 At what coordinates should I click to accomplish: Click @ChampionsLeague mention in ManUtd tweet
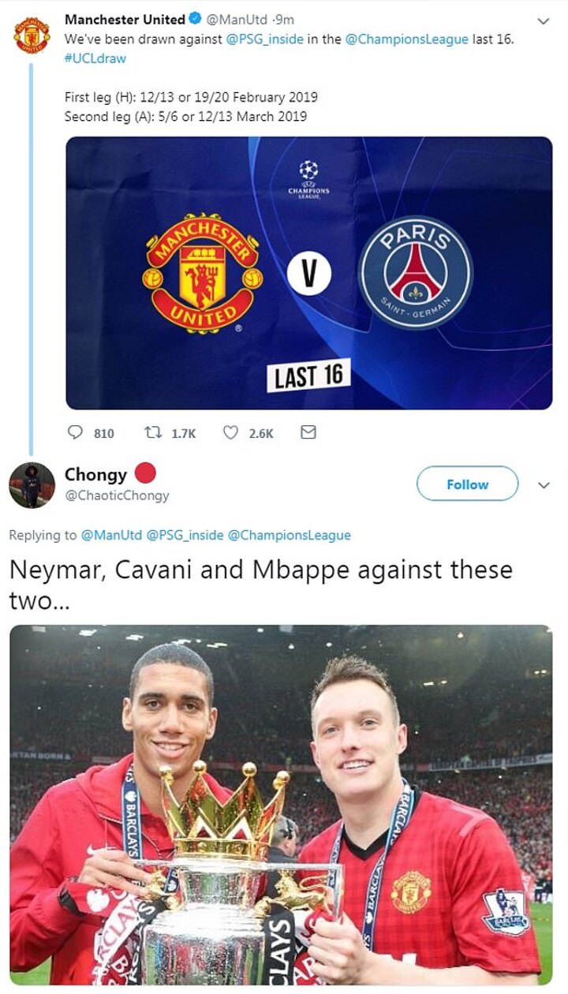point(406,39)
